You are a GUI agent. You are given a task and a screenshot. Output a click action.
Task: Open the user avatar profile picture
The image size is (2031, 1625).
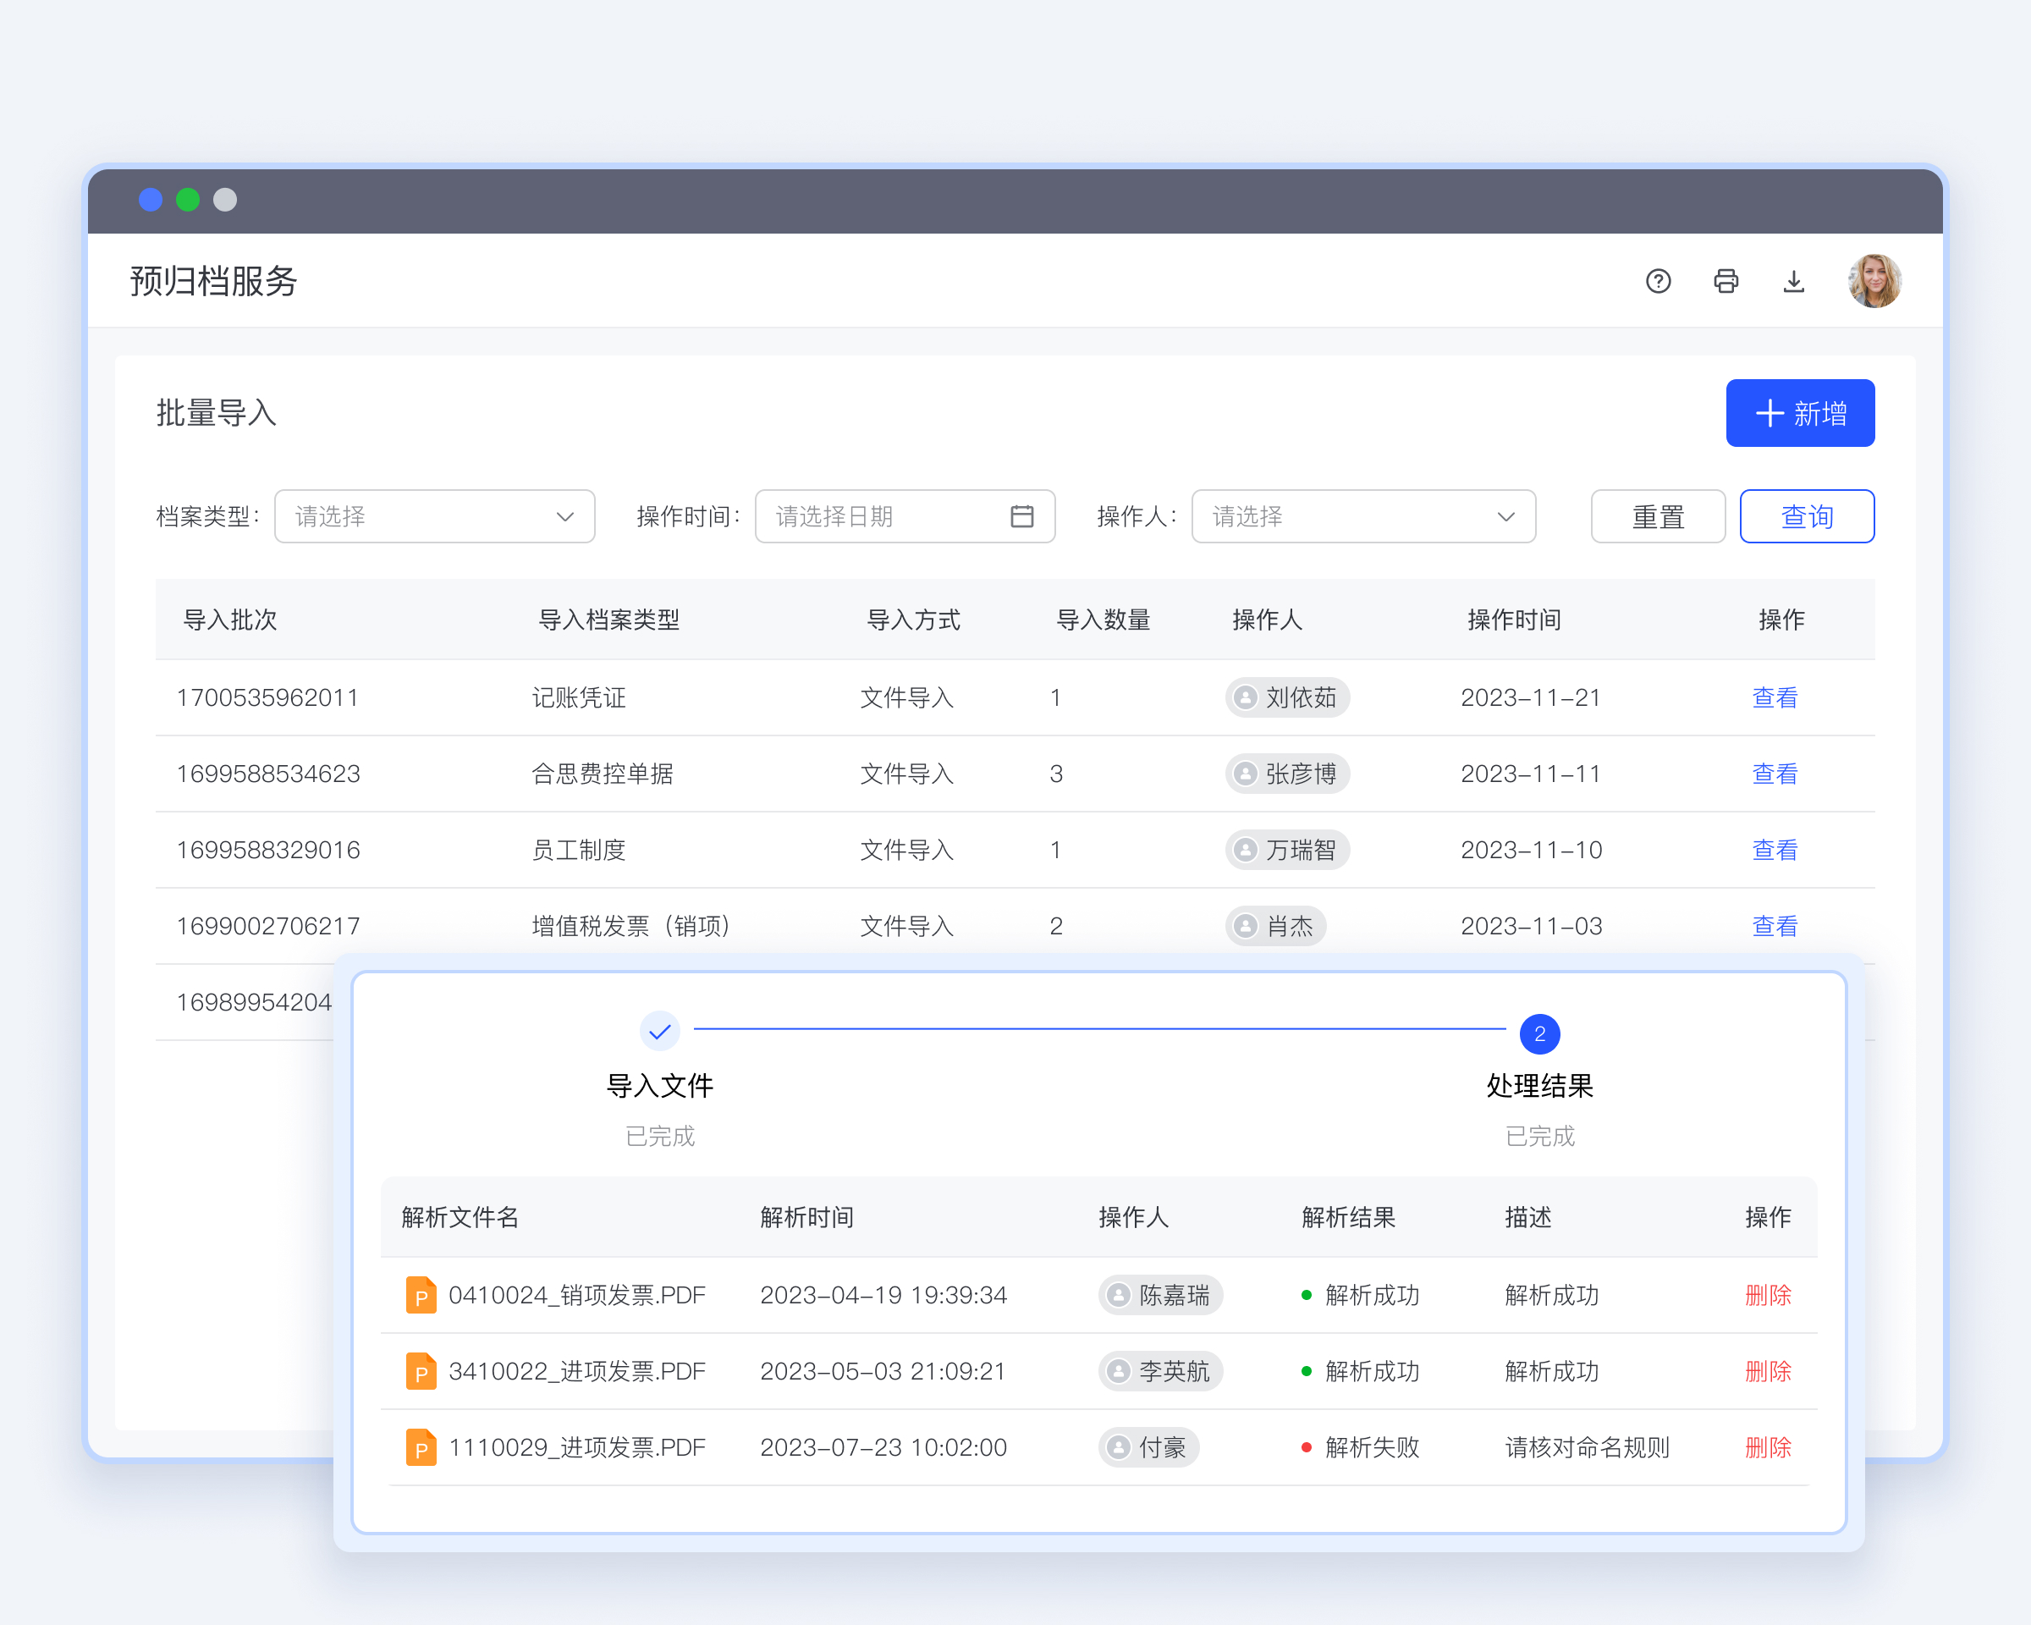(1874, 281)
